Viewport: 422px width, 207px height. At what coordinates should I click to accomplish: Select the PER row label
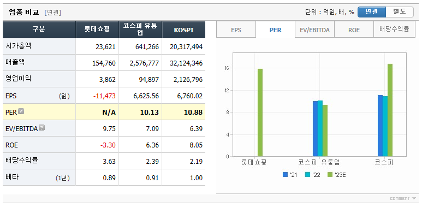11,113
